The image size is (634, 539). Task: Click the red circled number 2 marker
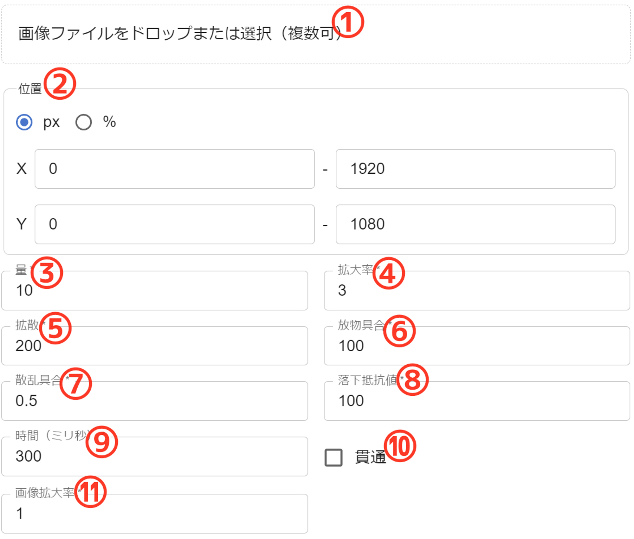point(60,84)
